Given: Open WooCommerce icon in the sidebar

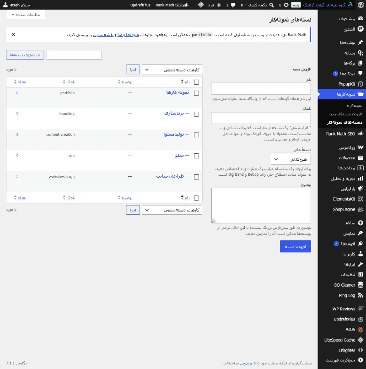Looking at the screenshot, I should pyautogui.click(x=361, y=147).
